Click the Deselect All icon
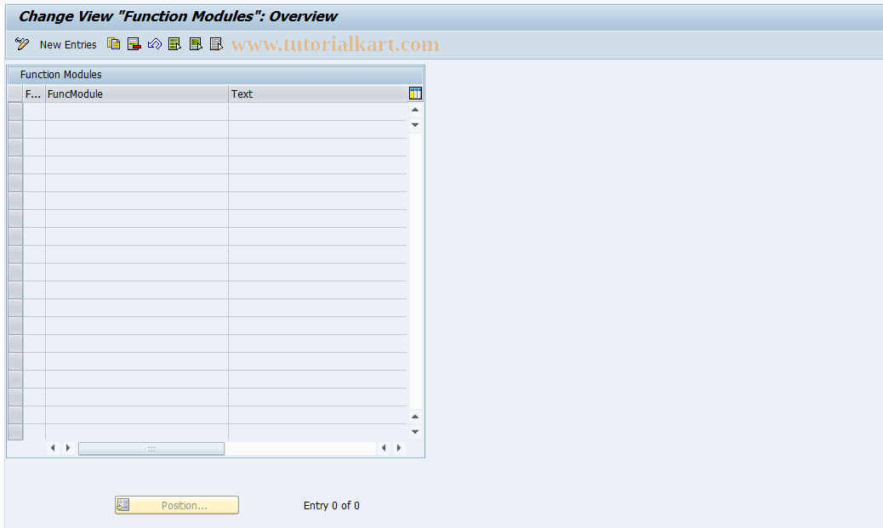The height and width of the screenshot is (528, 883). [x=215, y=43]
